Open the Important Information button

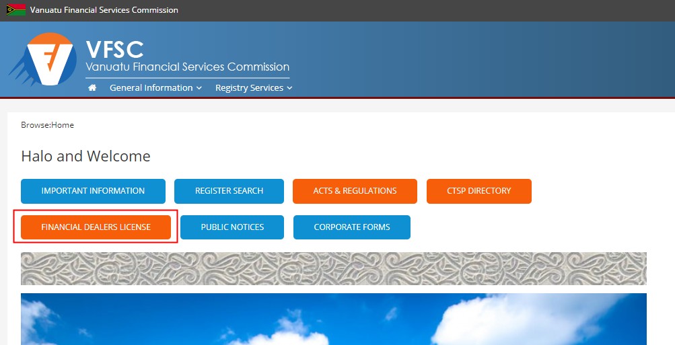click(x=93, y=191)
